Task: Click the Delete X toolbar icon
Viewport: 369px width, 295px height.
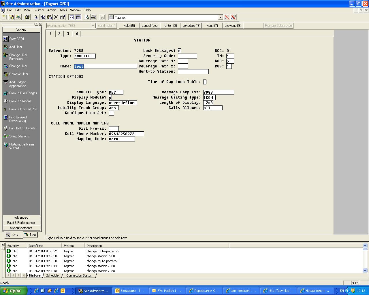Action: pos(56,17)
